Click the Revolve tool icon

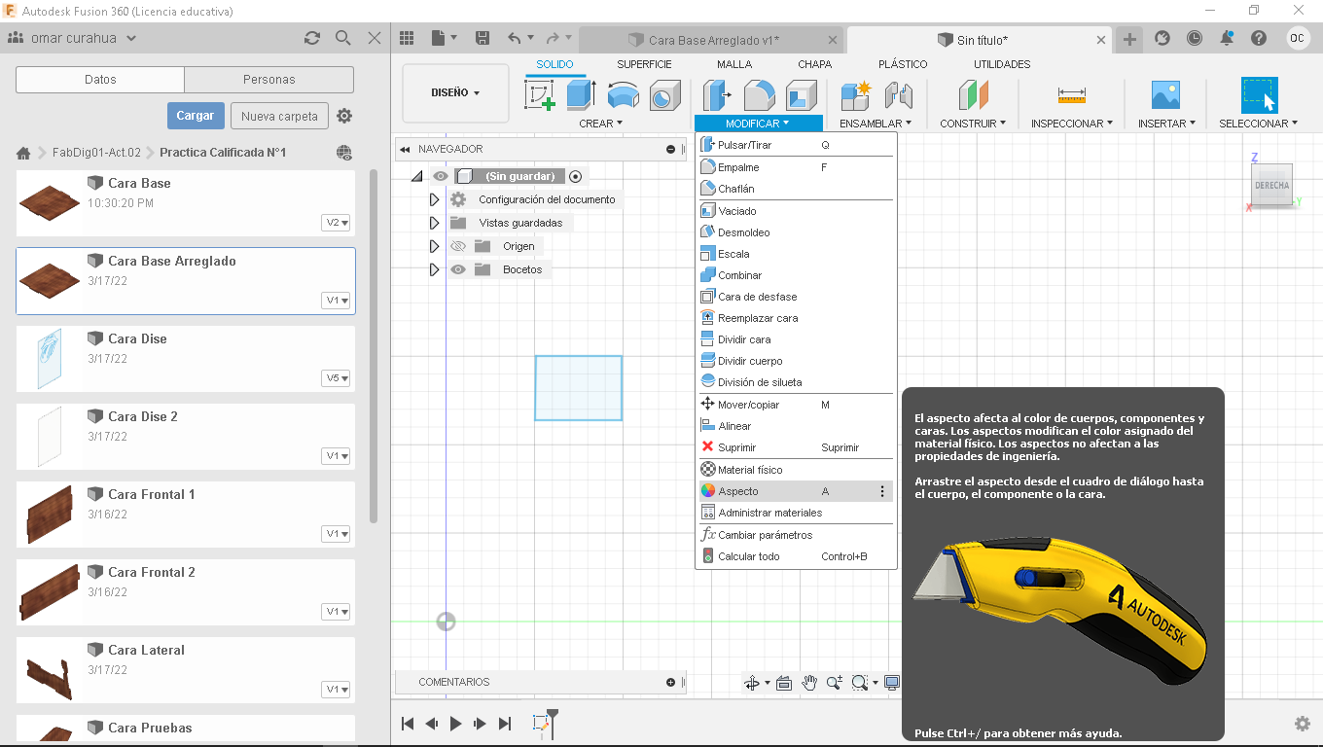click(x=623, y=95)
